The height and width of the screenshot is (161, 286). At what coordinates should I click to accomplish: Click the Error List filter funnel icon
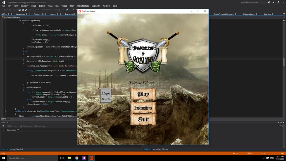pos(3,126)
